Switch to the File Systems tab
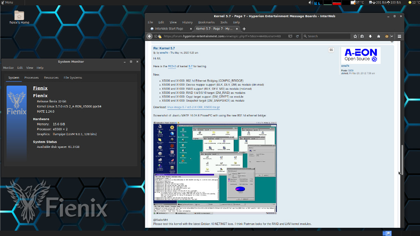The image size is (420, 236). coord(73,77)
